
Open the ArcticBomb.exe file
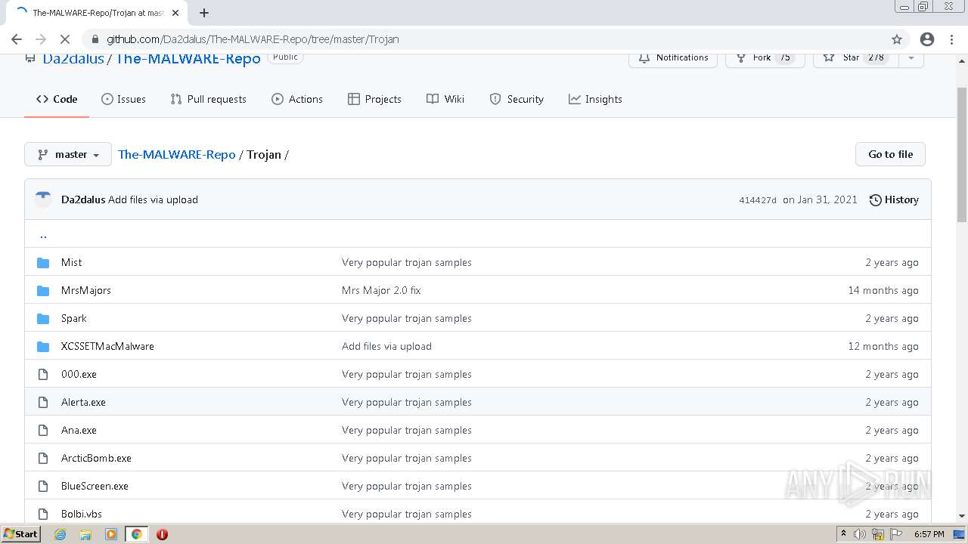coord(96,459)
